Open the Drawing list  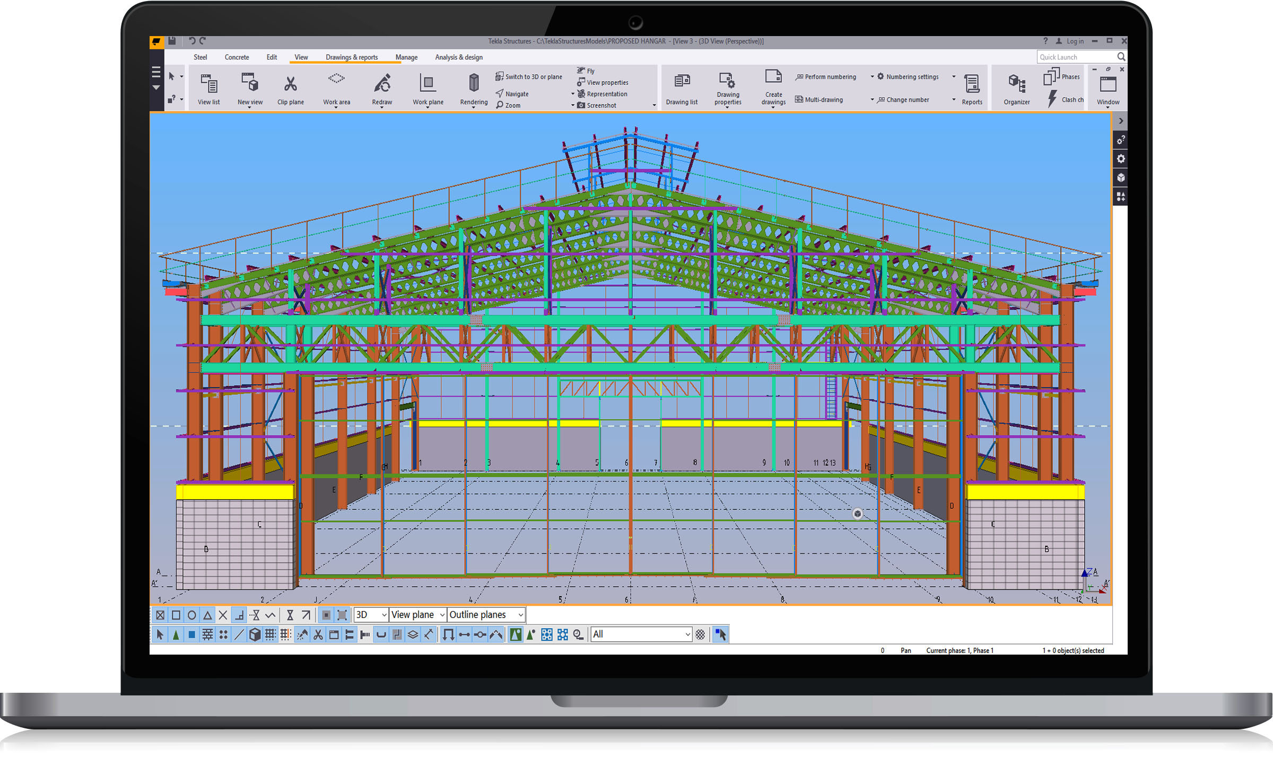pyautogui.click(x=682, y=89)
